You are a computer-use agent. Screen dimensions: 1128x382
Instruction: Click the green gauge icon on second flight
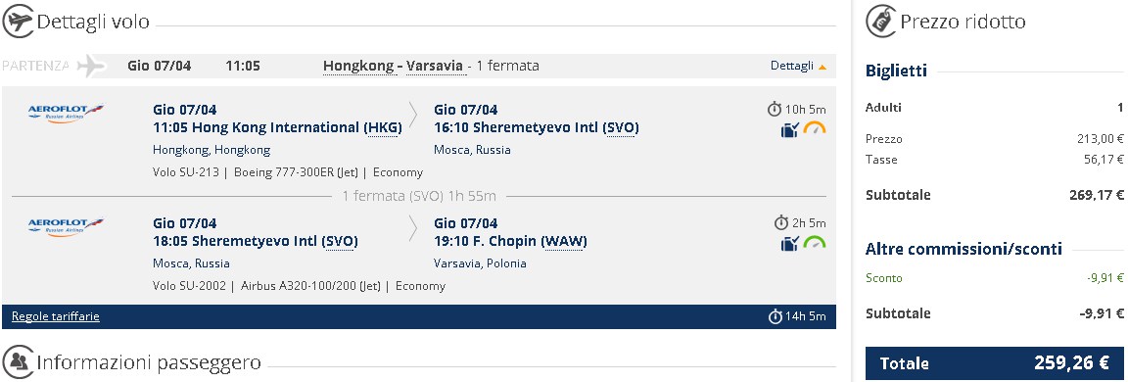[815, 243]
